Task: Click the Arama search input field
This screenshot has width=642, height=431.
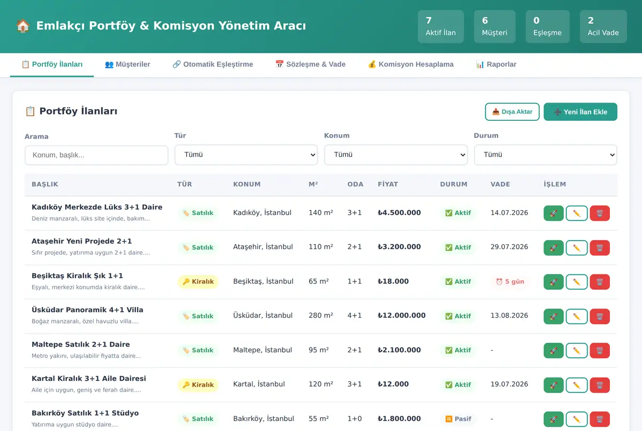Action: 96,155
